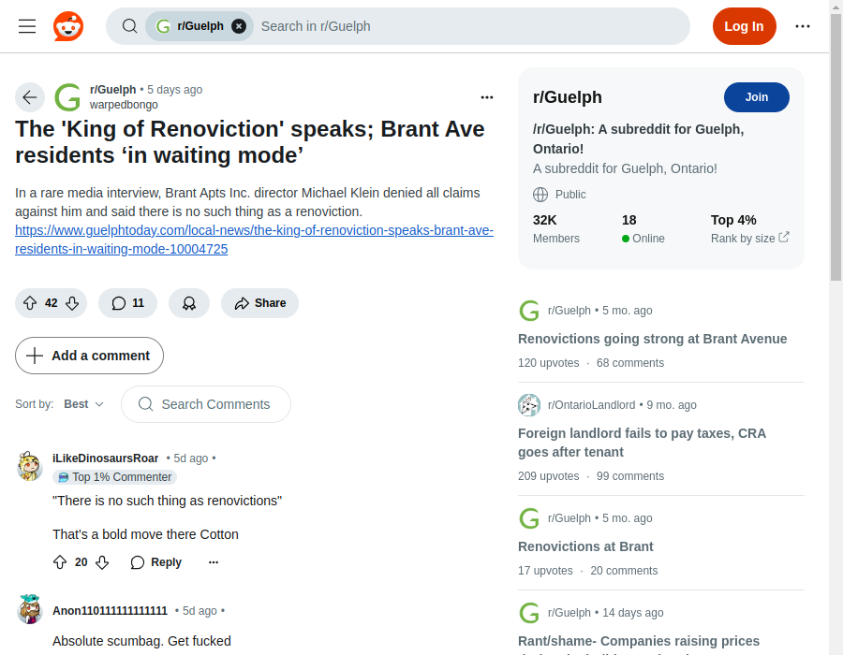Go back using the arrow button

pyautogui.click(x=30, y=97)
